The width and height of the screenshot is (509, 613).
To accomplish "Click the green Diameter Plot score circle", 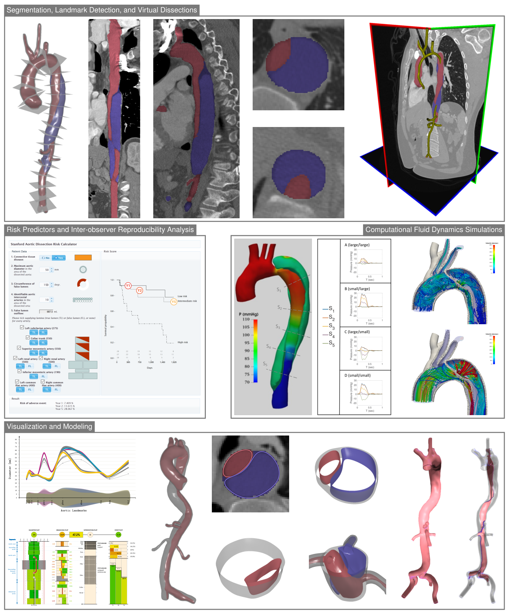I will click(x=34, y=535).
